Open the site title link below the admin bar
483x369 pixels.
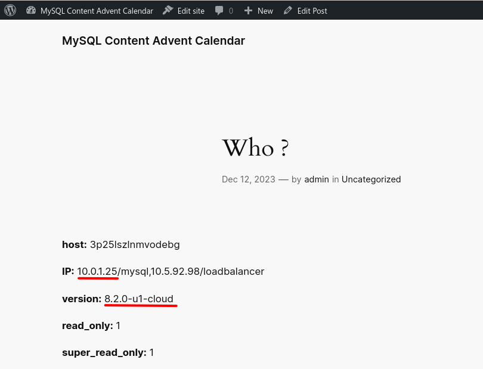[x=153, y=41]
